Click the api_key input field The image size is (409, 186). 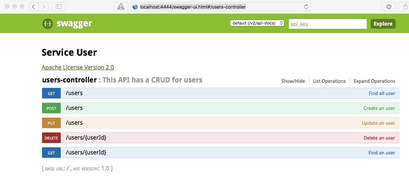(328, 24)
